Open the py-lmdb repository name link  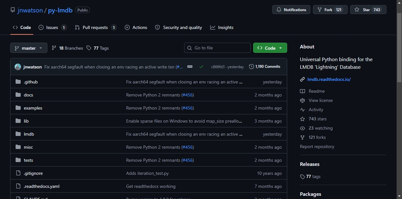pos(60,10)
